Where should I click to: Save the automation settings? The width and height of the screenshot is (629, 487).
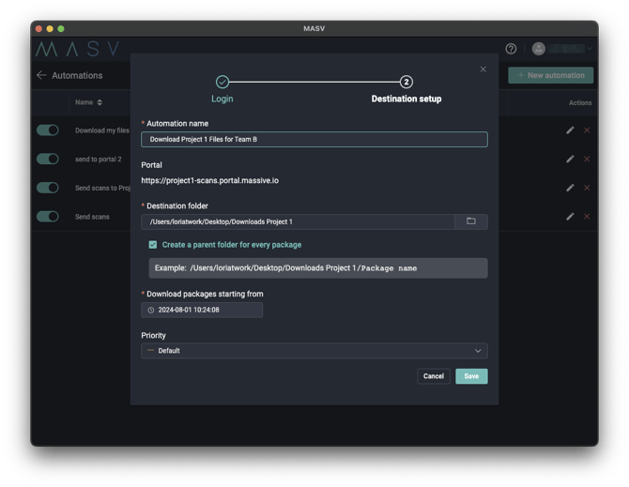tap(471, 376)
